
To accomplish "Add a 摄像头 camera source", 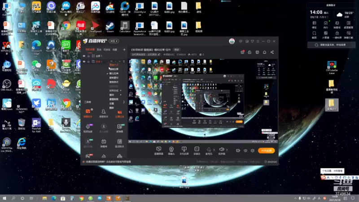I will pyautogui.click(x=171, y=151).
